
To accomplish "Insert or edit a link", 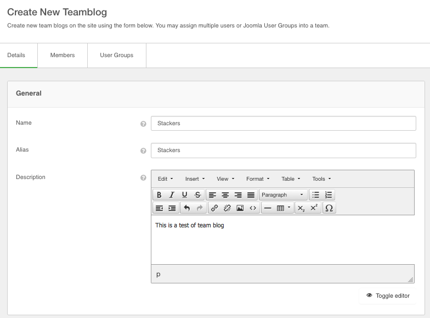I will click(214, 208).
